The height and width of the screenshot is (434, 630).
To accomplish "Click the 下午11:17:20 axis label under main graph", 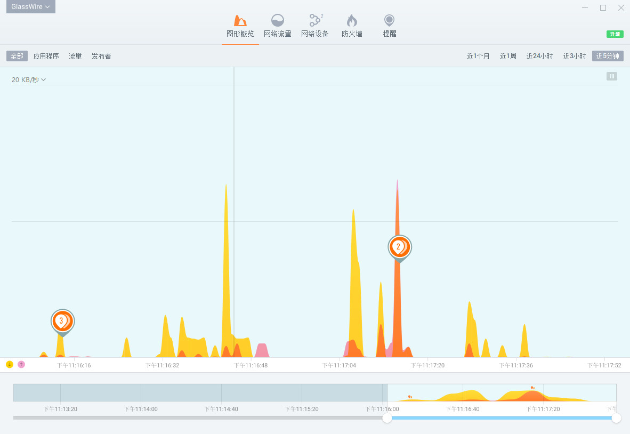I will pyautogui.click(x=427, y=365).
